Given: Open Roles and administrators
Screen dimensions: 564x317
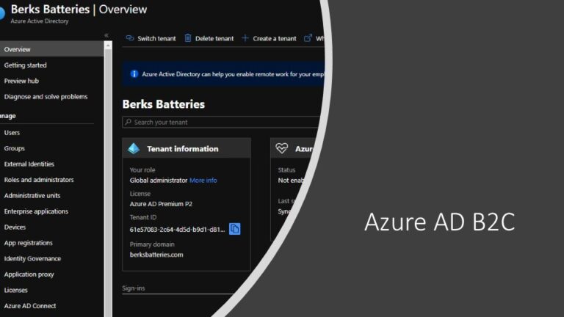Looking at the screenshot, I should pos(39,180).
